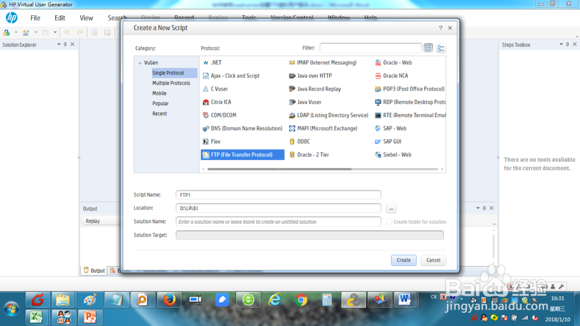Screen dimensions: 580x326
Task: Click the dialog help question mark
Action: 440,28
